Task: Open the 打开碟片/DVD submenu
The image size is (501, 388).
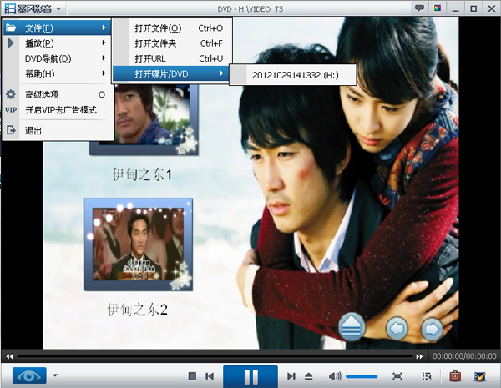Action: point(172,73)
